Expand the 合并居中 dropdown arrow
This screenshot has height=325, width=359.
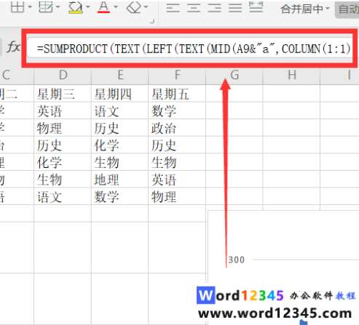click(x=328, y=9)
